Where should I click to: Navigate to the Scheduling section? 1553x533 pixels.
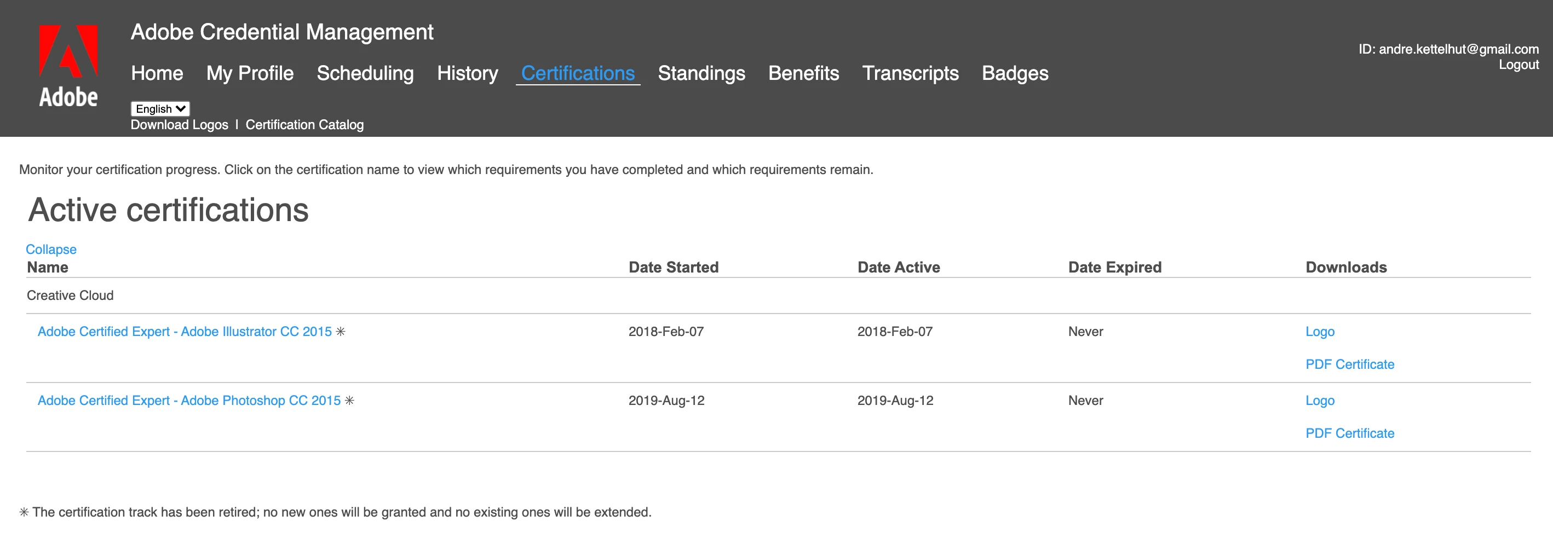(365, 73)
